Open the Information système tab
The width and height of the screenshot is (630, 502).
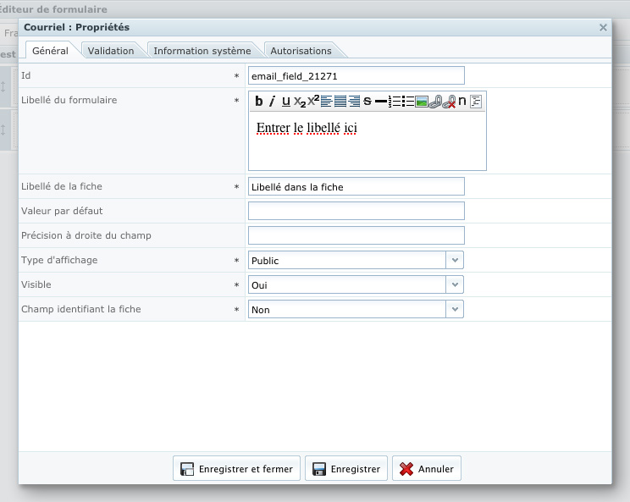(x=202, y=51)
